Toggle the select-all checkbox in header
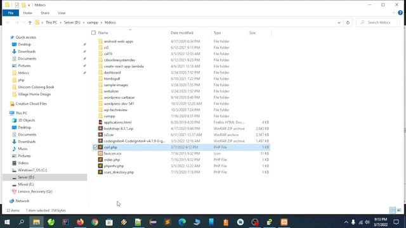The width and height of the screenshot is (406, 228). click(93, 33)
